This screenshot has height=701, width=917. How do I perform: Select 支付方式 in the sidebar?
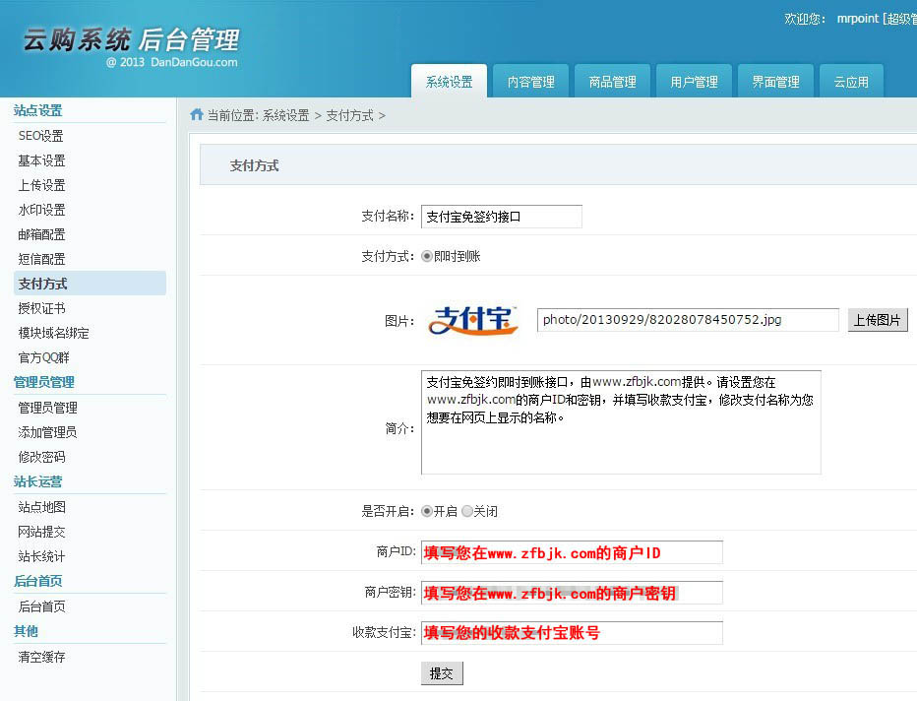tap(90, 284)
